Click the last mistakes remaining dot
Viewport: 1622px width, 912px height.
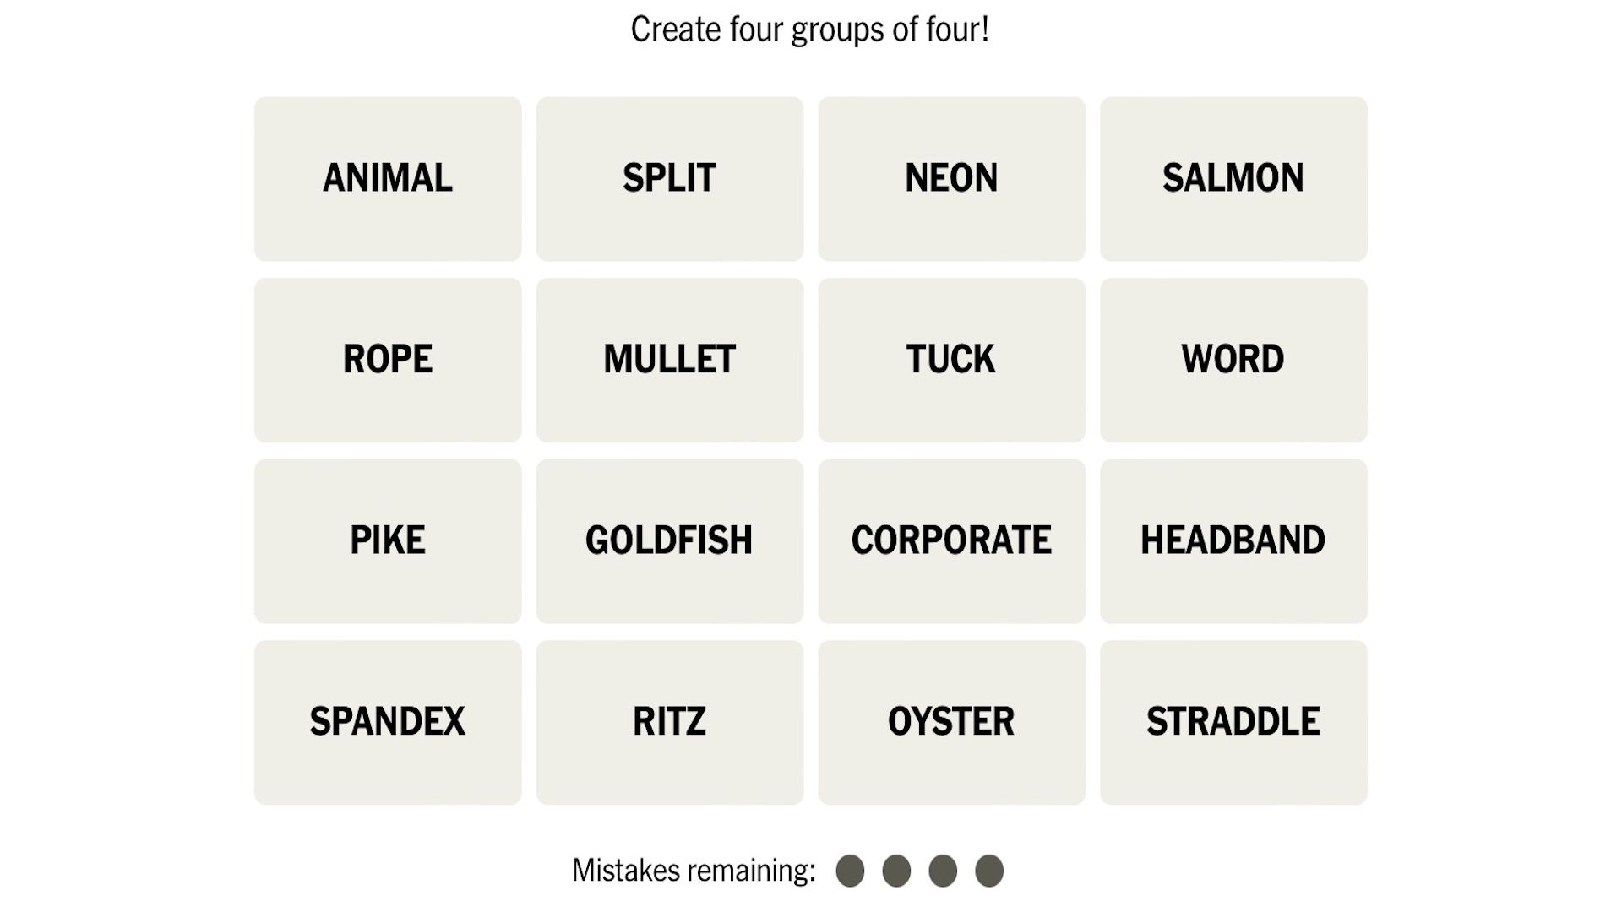pos(989,871)
